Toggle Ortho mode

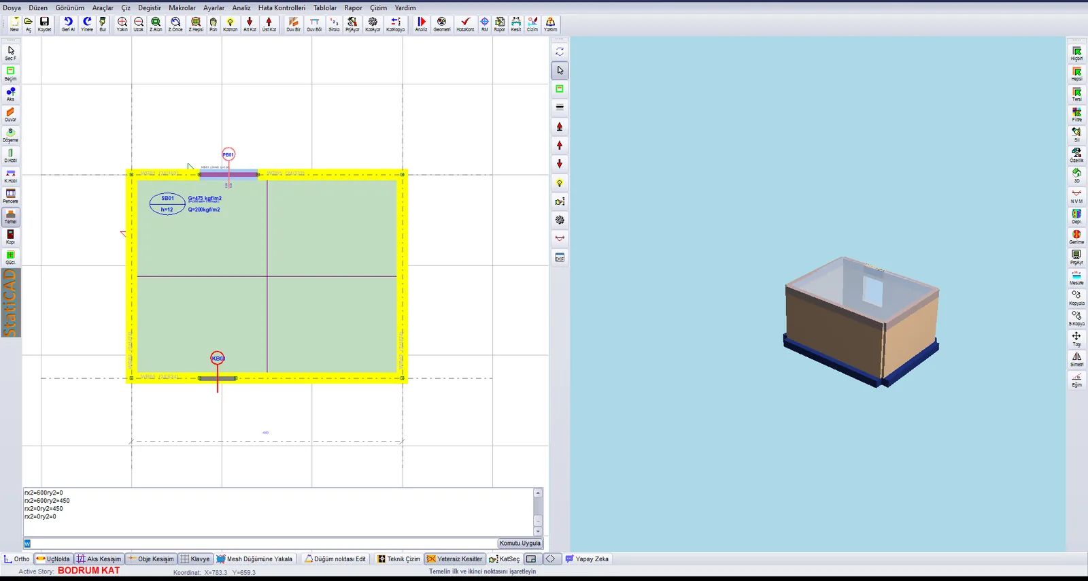(17, 559)
